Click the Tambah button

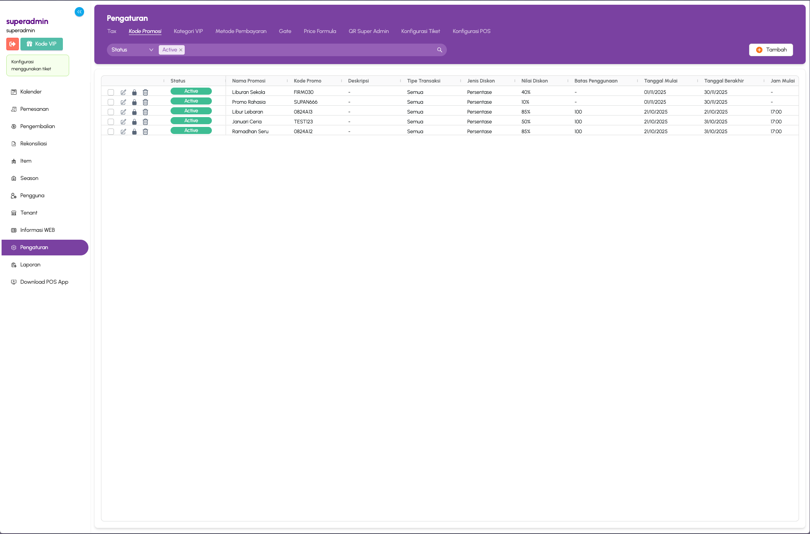point(771,50)
